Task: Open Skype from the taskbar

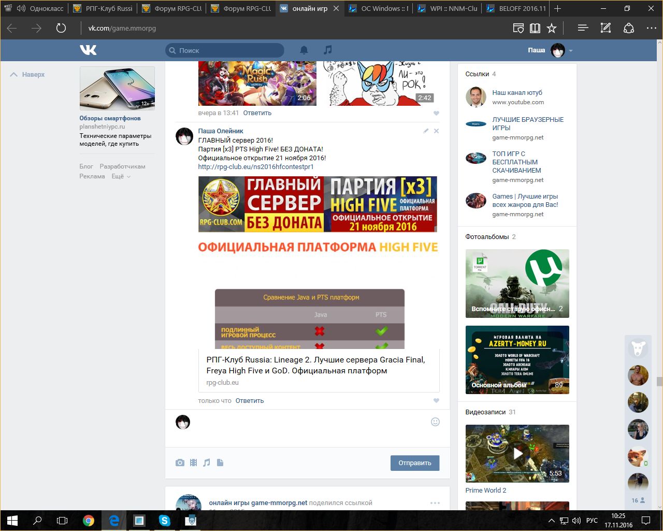Action: pos(165,520)
